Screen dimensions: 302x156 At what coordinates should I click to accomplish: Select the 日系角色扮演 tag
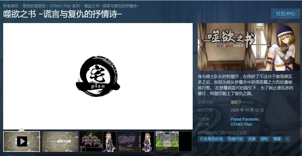pos(211,139)
